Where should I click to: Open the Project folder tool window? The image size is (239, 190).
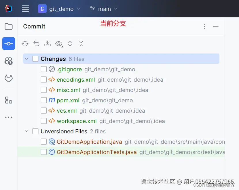point(9,26)
